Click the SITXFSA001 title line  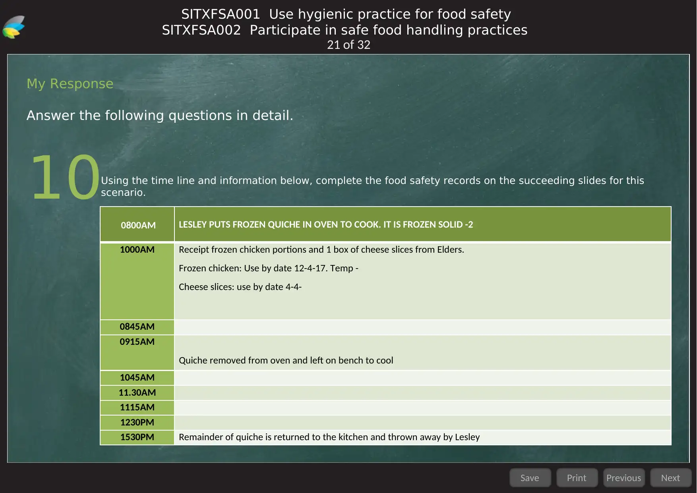[346, 14]
